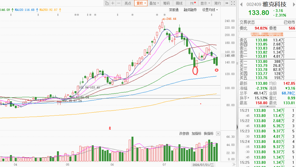Go to previous stock with left arrow
The height and width of the screenshot is (167, 296).
(x=241, y=5)
